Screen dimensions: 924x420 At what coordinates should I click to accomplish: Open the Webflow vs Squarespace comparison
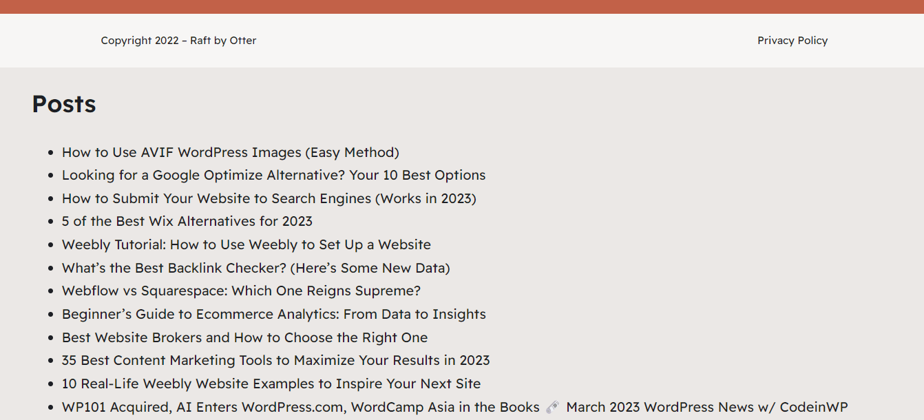(x=241, y=291)
